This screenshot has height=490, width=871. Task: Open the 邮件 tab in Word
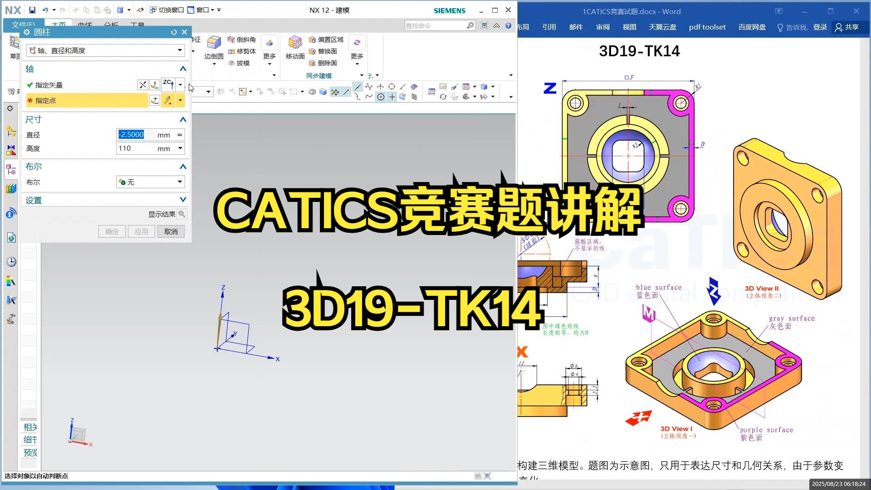576,27
